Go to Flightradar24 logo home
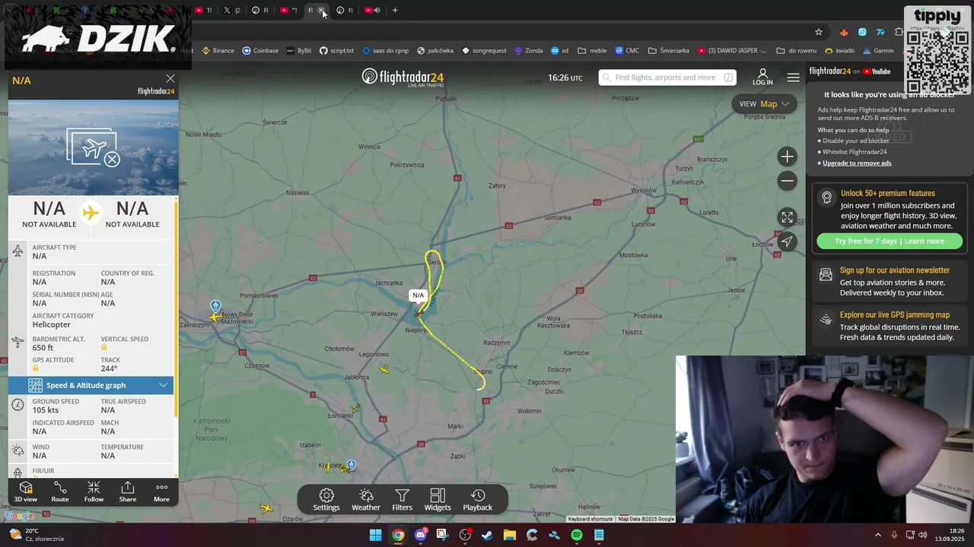974x547 pixels. [403, 77]
